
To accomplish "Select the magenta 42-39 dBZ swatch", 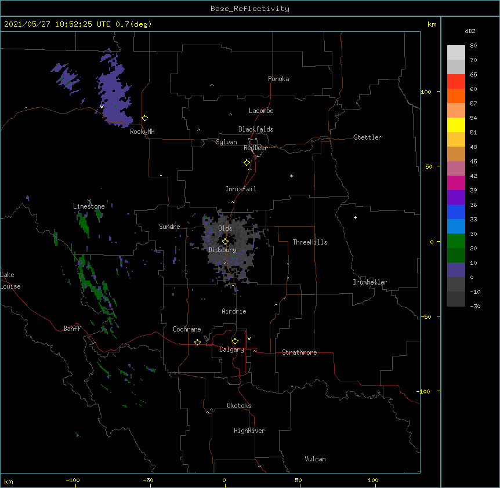I will pos(456,183).
